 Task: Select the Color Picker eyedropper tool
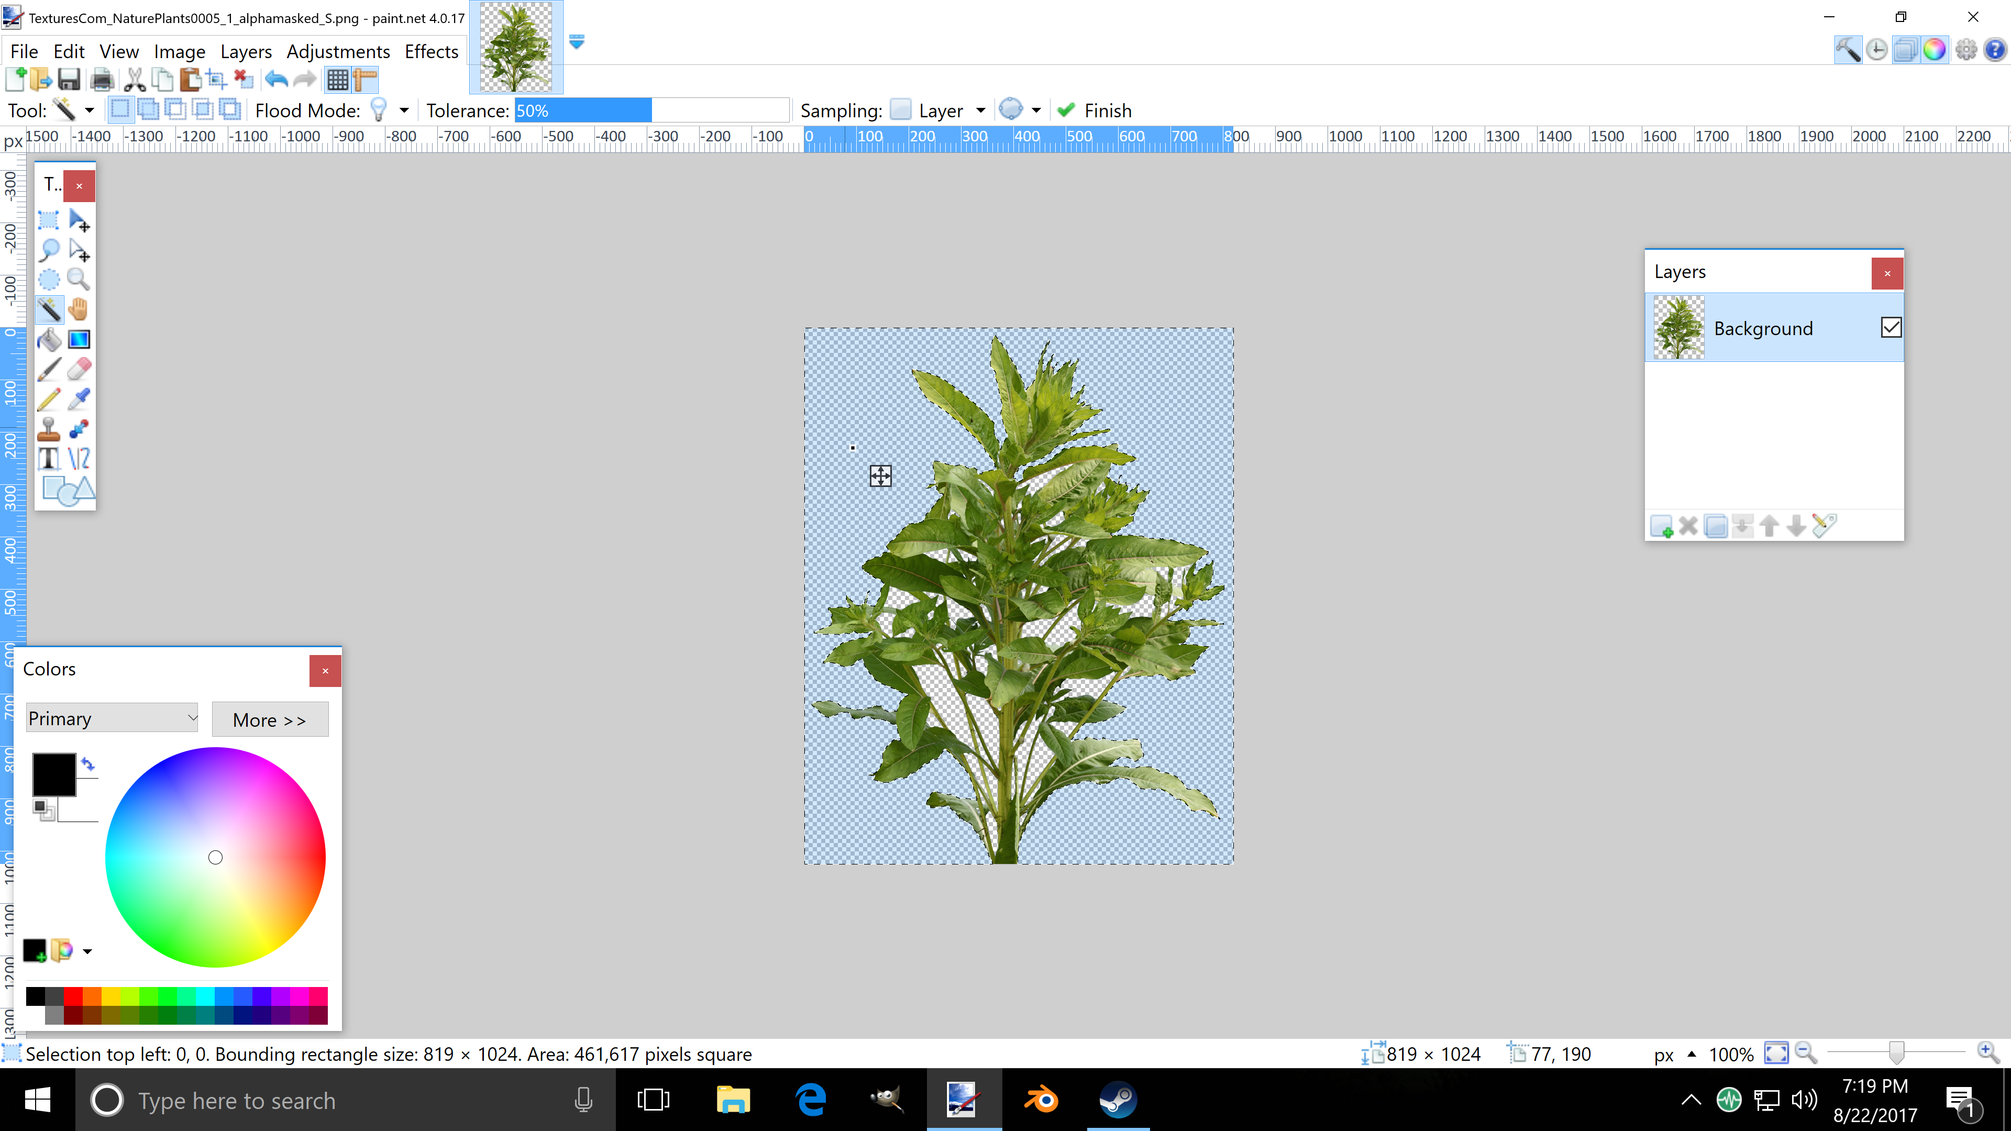79,399
